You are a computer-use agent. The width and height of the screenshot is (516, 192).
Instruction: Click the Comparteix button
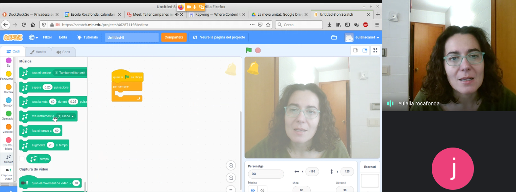[174, 37]
